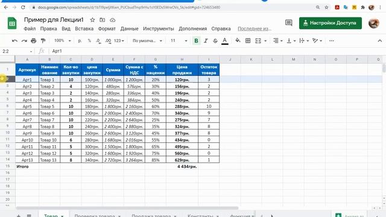Open the Справка menu
386x217 pixels.
coord(221,29)
